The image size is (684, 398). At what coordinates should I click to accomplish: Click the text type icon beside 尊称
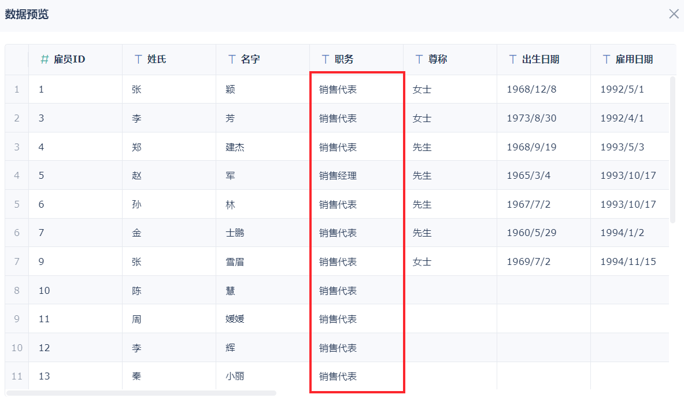click(419, 59)
